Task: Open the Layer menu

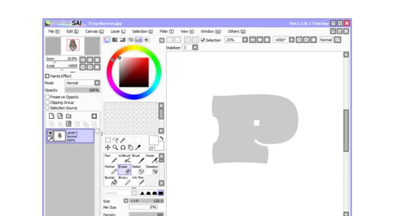Action: pos(118,32)
